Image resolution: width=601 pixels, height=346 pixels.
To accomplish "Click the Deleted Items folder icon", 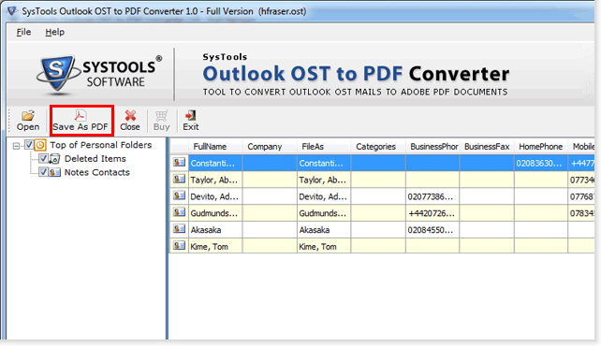I will click(55, 158).
